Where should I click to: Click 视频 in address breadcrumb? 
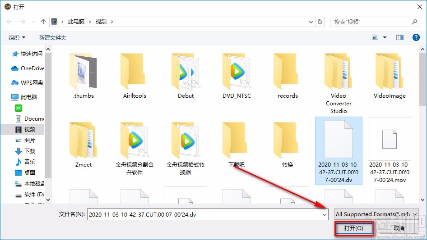pos(101,22)
